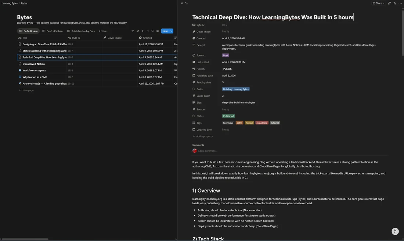Screen dimensions: 404x241
Task: Click the red cloudflare tag chip
Action: coord(262,123)
